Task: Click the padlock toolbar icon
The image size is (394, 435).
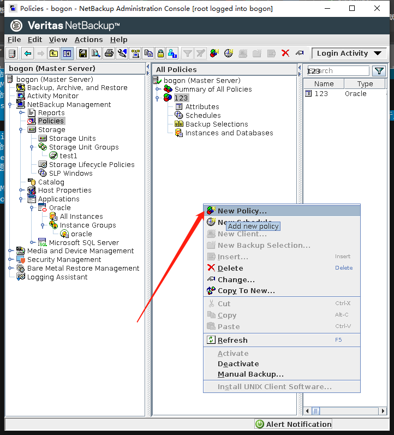Action: [160, 53]
